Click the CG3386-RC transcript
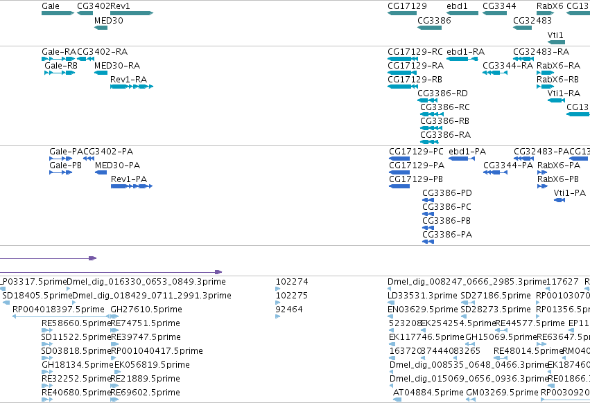Screen dimensions: 590x403 click(x=432, y=114)
